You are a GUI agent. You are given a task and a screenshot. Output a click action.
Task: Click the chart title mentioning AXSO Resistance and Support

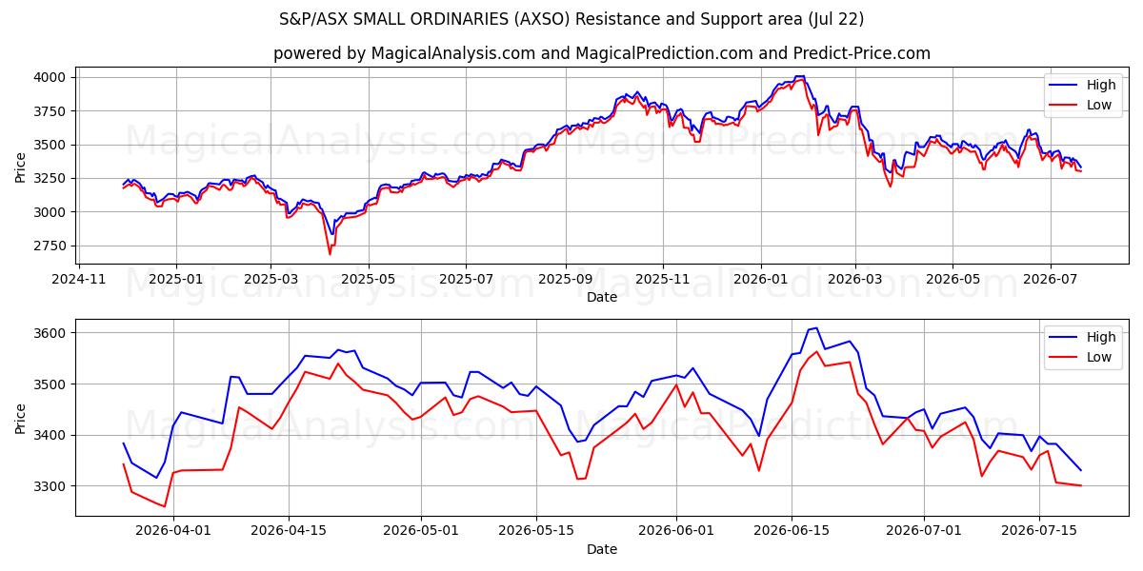(571, 19)
